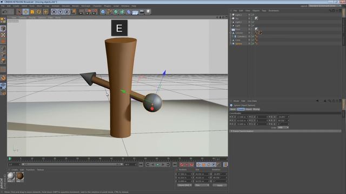
Task: Open the Layout dropdown at top right
Action: [x=324, y=6]
